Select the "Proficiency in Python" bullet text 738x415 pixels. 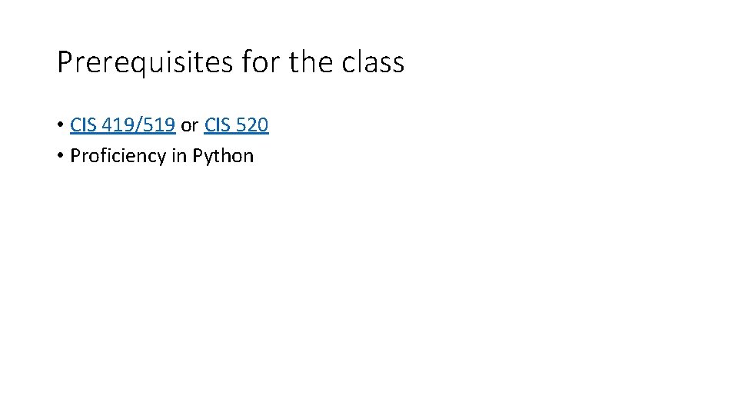click(x=161, y=156)
